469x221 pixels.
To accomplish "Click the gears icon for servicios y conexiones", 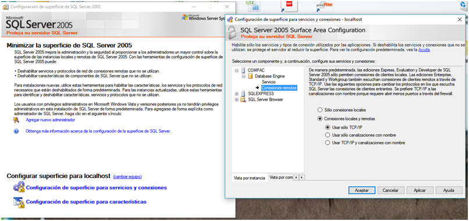I will [x=19, y=187].
